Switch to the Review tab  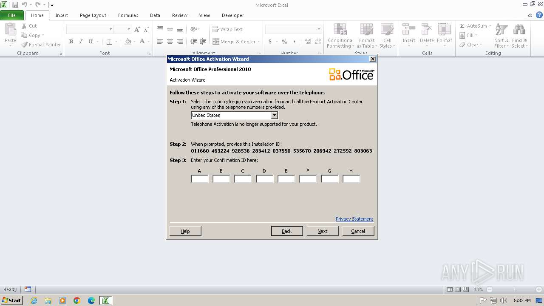(180, 15)
